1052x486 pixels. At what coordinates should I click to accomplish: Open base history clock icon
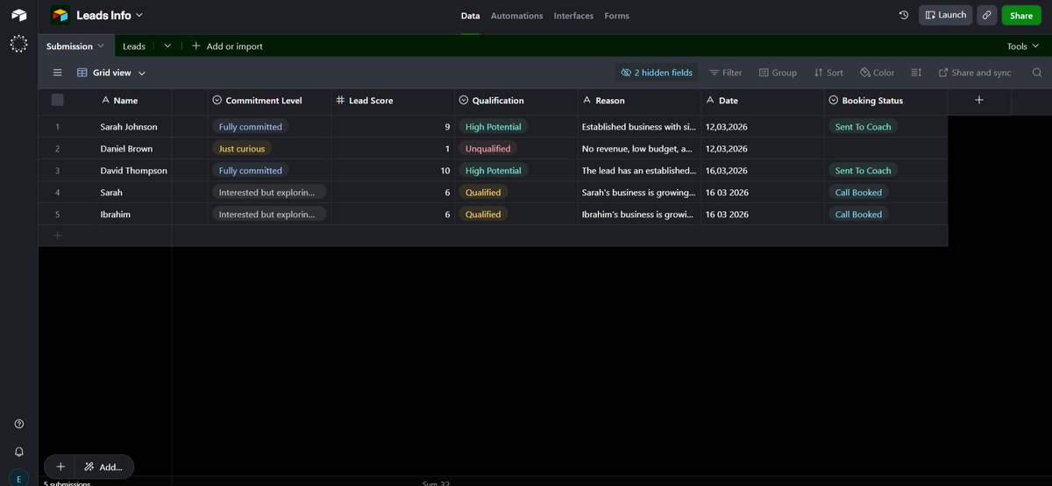click(x=904, y=15)
